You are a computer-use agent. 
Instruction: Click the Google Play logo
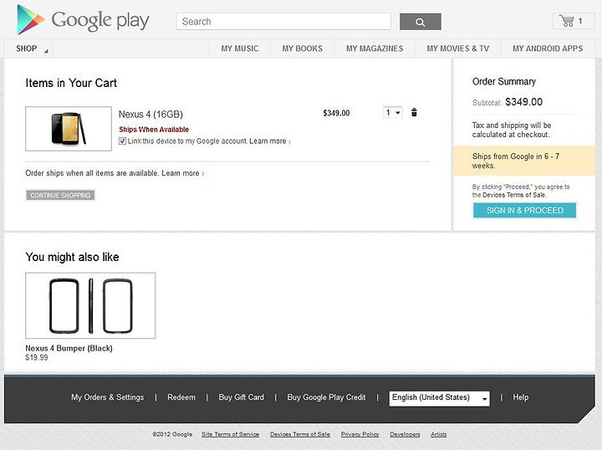pyautogui.click(x=83, y=20)
